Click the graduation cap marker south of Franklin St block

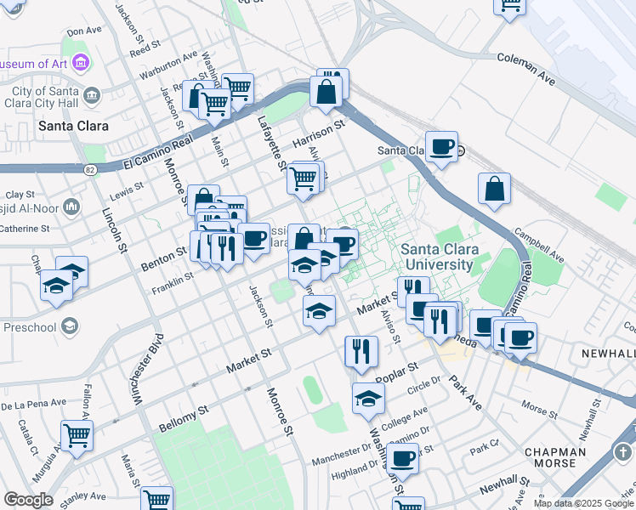(x=304, y=266)
